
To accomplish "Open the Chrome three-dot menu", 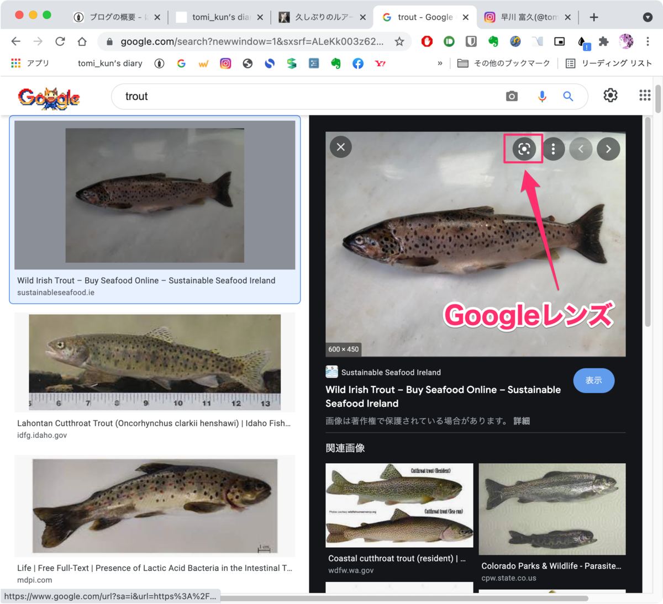I will tap(648, 41).
